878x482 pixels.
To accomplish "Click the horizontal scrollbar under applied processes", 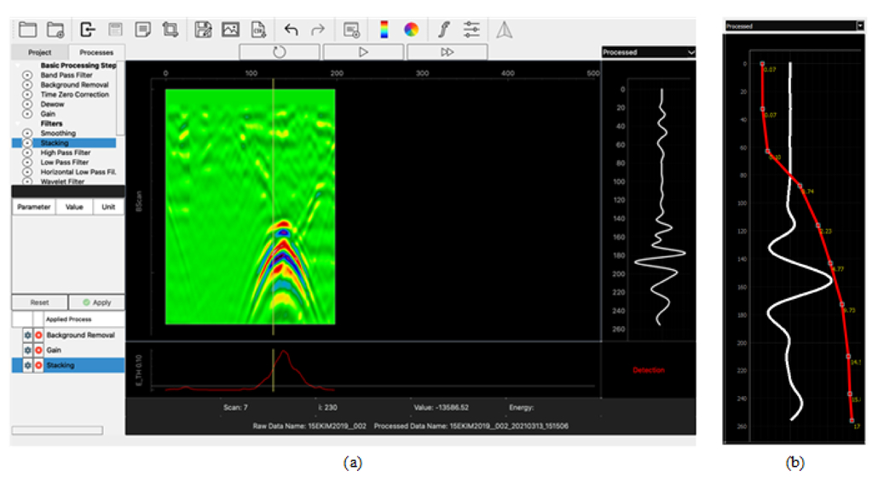I will [x=58, y=430].
